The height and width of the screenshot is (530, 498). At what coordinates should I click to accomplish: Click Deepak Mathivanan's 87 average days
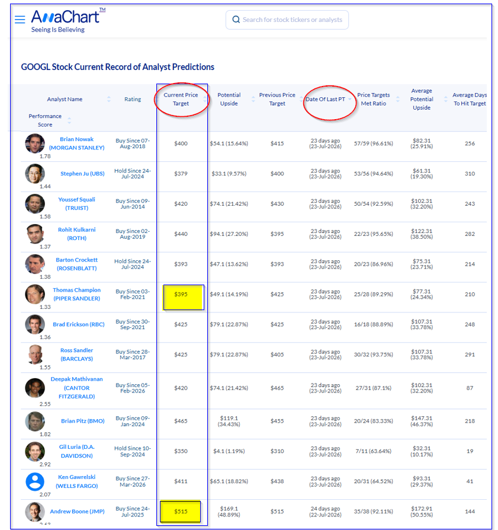[470, 388]
